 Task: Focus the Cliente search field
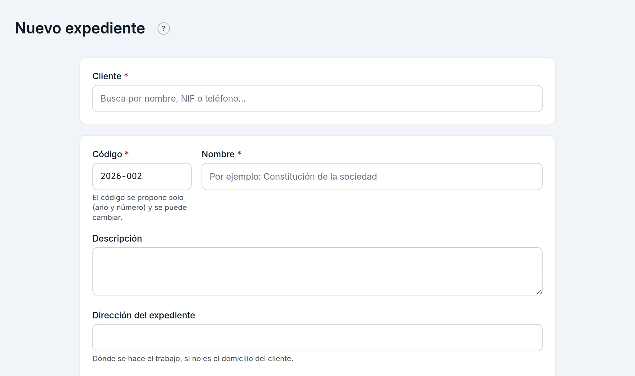coord(317,98)
